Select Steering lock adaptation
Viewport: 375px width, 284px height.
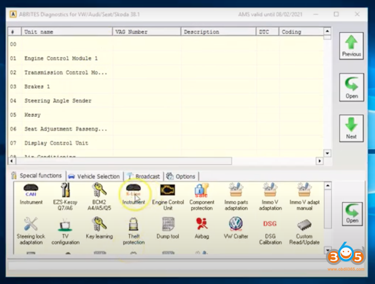pyautogui.click(x=31, y=231)
